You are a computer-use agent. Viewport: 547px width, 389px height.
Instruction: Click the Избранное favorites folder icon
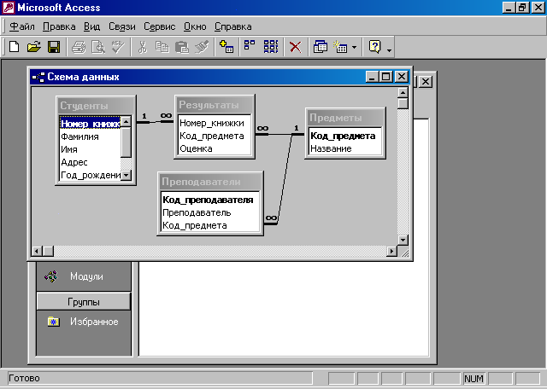pyautogui.click(x=53, y=322)
